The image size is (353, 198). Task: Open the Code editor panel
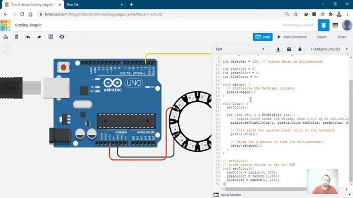[x=263, y=37]
